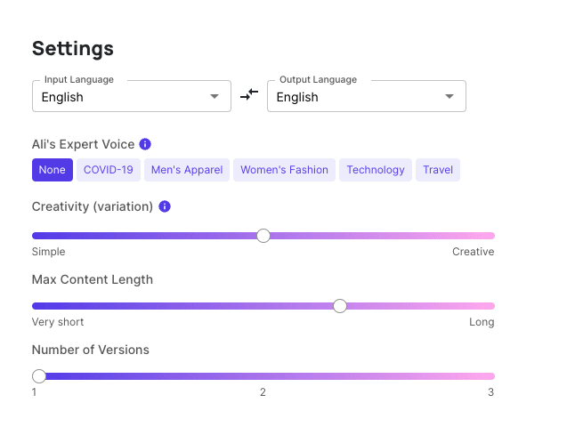Set Number of Versions to 2

(x=263, y=376)
